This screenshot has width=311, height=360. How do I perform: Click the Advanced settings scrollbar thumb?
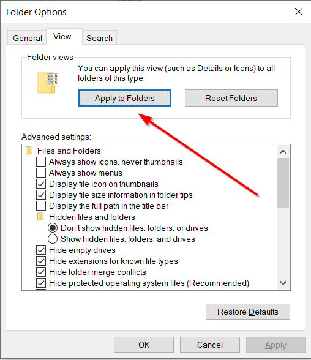283,182
